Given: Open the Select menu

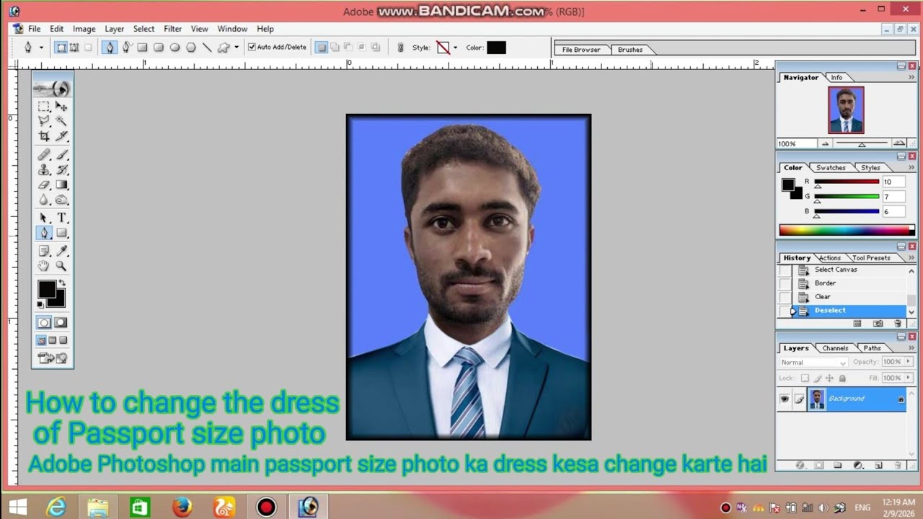Looking at the screenshot, I should (x=143, y=29).
